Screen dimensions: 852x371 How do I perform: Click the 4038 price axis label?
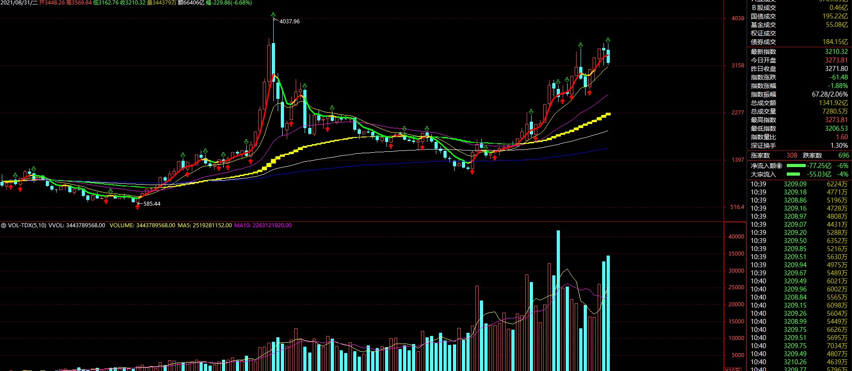pos(738,18)
